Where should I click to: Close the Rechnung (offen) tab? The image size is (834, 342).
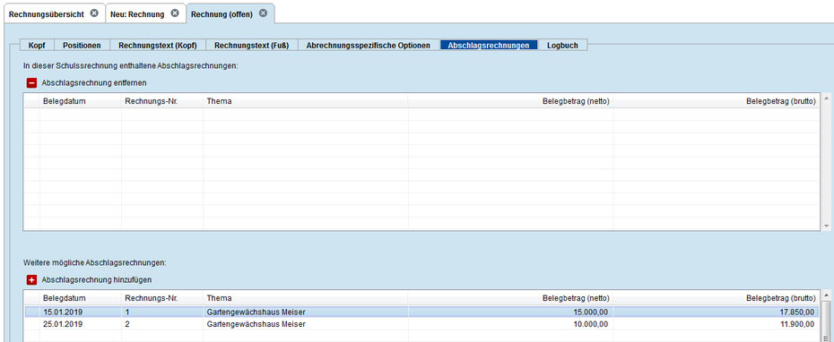click(263, 13)
